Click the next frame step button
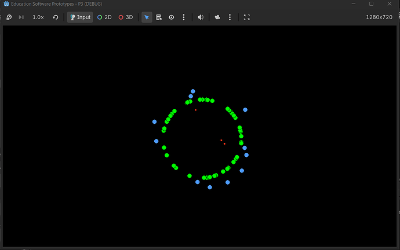 pyautogui.click(x=21, y=17)
